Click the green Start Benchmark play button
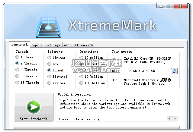 34,107
